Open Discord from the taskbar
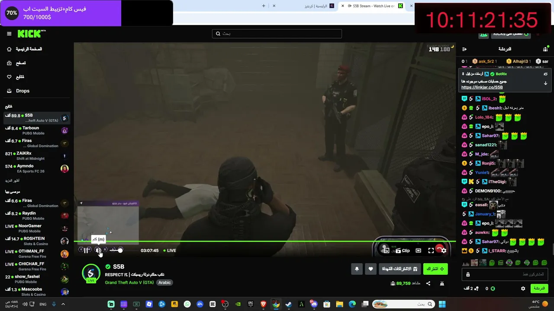Viewport: 554px width, 311px height. point(314,304)
